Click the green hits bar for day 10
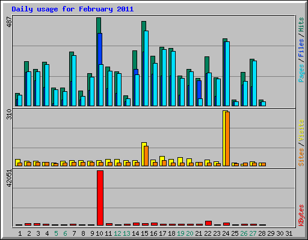This screenshot has width=308, height=240. (99, 25)
